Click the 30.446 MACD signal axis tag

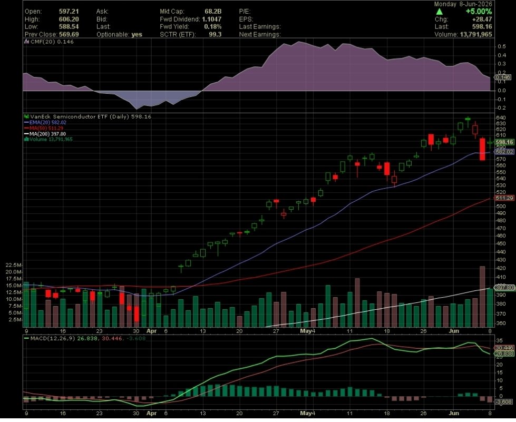click(x=504, y=348)
